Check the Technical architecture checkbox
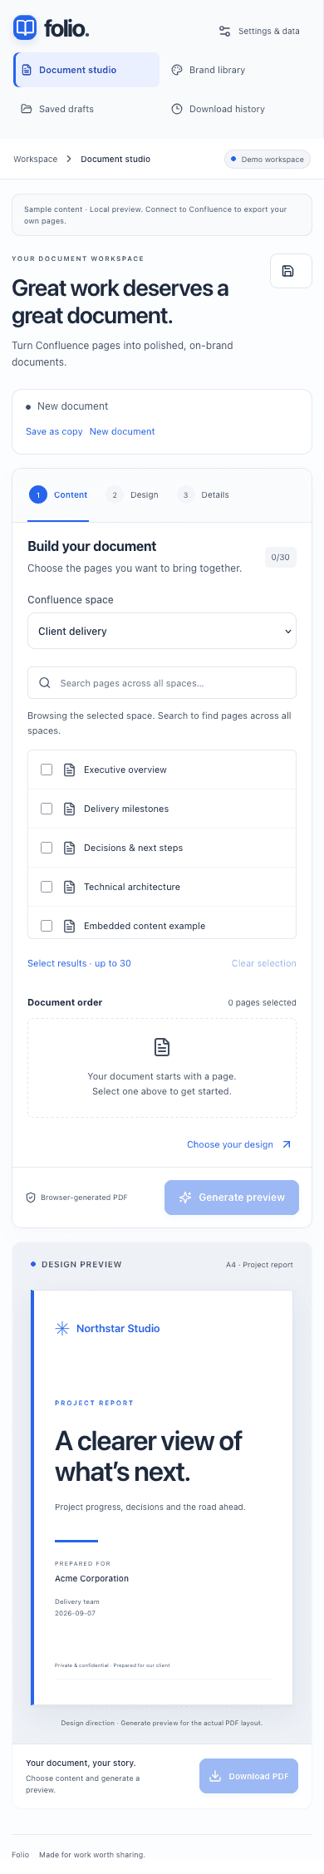 pos(47,887)
